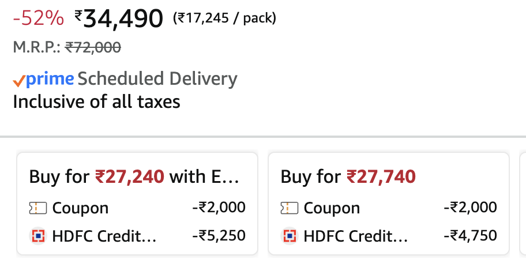The width and height of the screenshot is (526, 263).
Task: Click the -₹4,750 HDFC discount amount
Action: coord(470,235)
